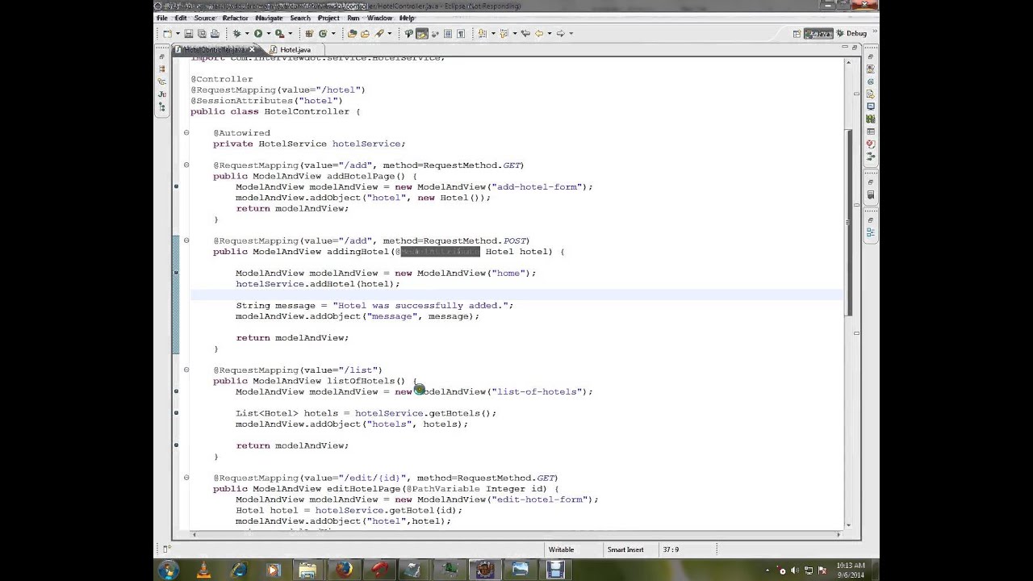Click the Open Perspective icon
Viewport: 1033px width, 581px height.
797,33
